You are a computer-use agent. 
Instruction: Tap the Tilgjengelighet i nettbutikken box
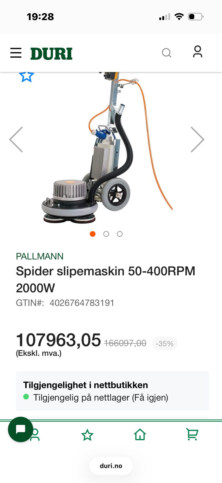[x=112, y=391]
